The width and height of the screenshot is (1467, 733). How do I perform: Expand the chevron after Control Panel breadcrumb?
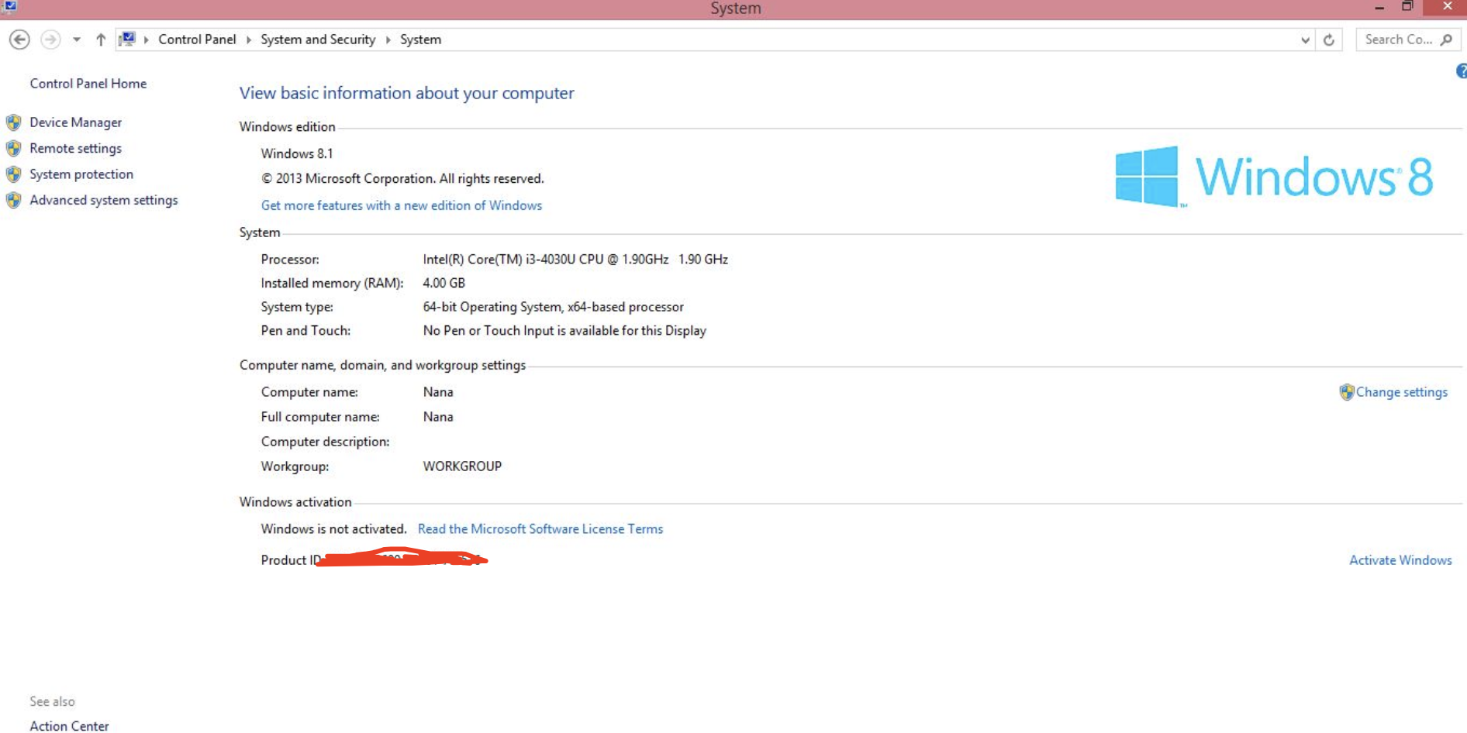[x=249, y=40]
